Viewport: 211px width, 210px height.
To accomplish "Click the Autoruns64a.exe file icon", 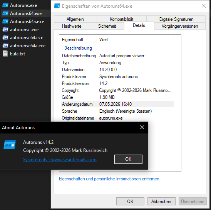I will coord(5,22).
